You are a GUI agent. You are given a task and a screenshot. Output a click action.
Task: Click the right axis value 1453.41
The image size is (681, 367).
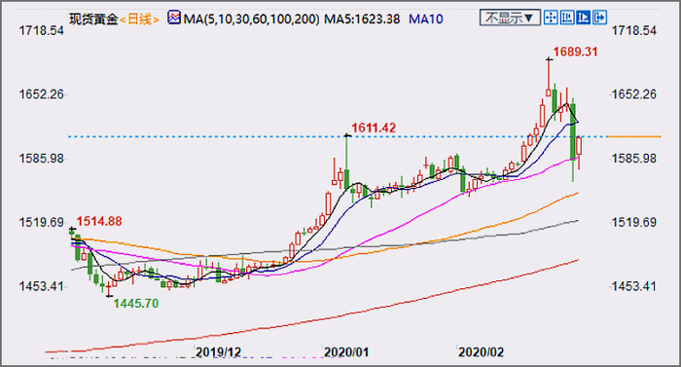634,286
